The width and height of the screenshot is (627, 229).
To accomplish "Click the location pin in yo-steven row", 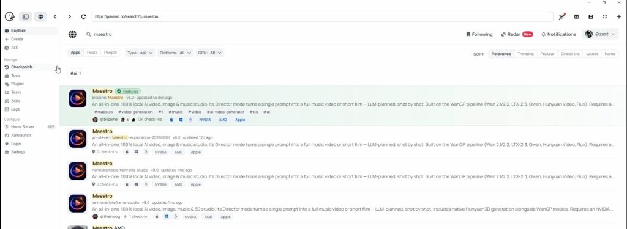I will pyautogui.click(x=94, y=152).
